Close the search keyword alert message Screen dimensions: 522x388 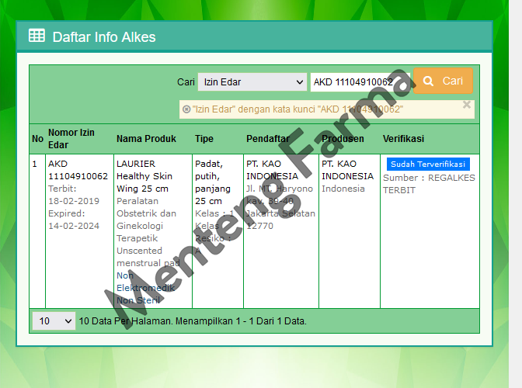(x=467, y=105)
